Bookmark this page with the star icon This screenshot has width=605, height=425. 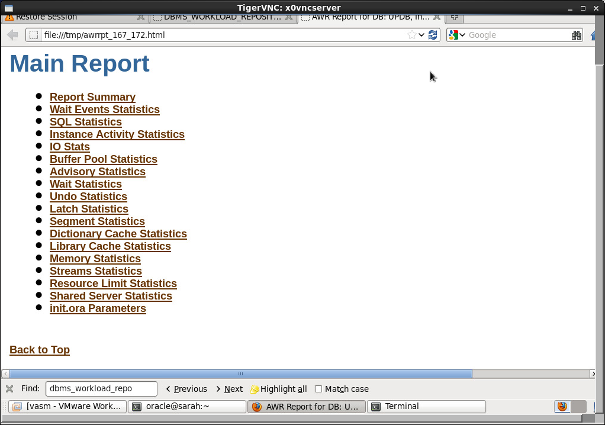tap(411, 35)
